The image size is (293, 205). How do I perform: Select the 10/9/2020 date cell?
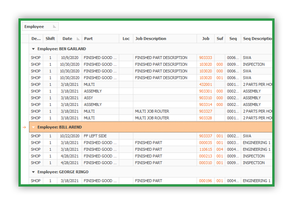tap(70, 58)
